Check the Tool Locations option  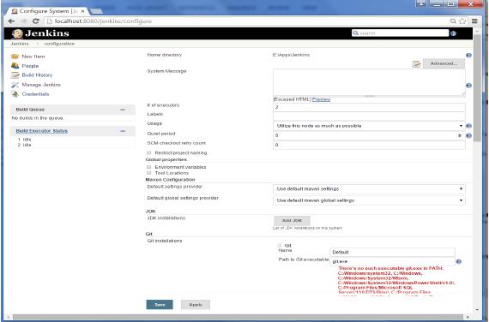[148, 173]
